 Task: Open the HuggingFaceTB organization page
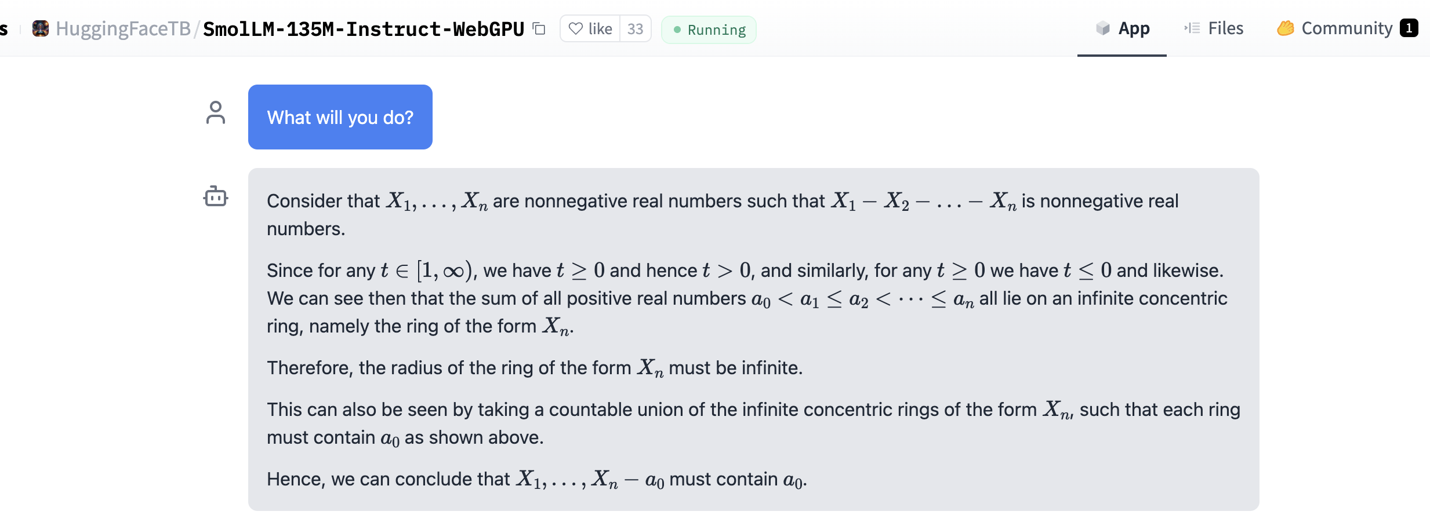point(123,28)
